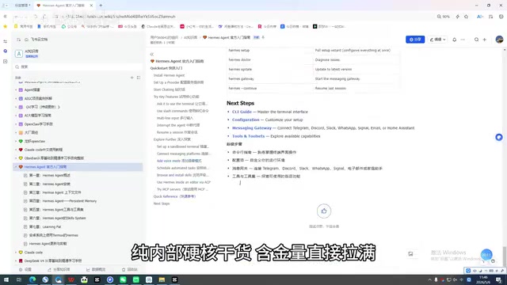Image resolution: width=507 pixels, height=285 pixels.
Task: Jump to Quickstart heading in outline
Action: [x=166, y=68]
